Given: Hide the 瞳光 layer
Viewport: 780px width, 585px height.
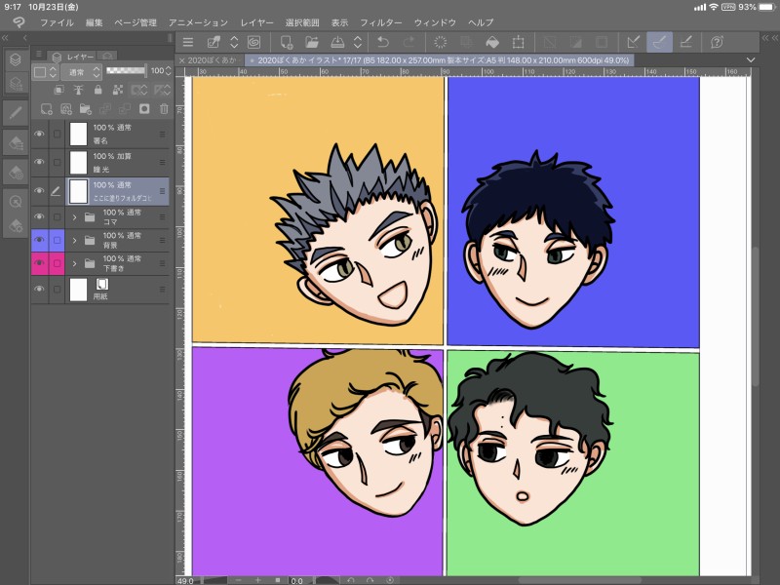Looking at the screenshot, I should coord(39,162).
